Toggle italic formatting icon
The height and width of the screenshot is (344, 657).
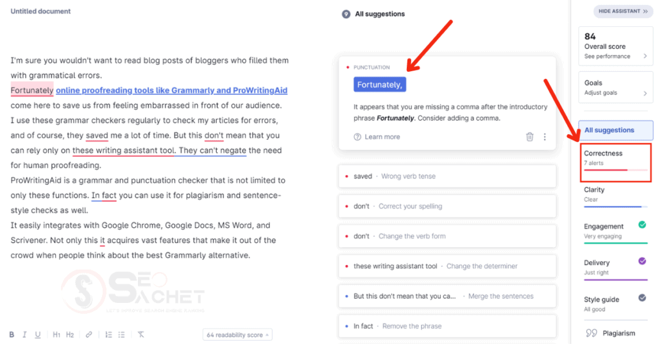pyautogui.click(x=25, y=334)
